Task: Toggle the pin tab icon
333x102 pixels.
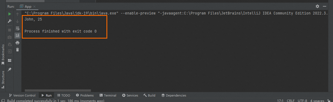Action: click(x=10, y=69)
